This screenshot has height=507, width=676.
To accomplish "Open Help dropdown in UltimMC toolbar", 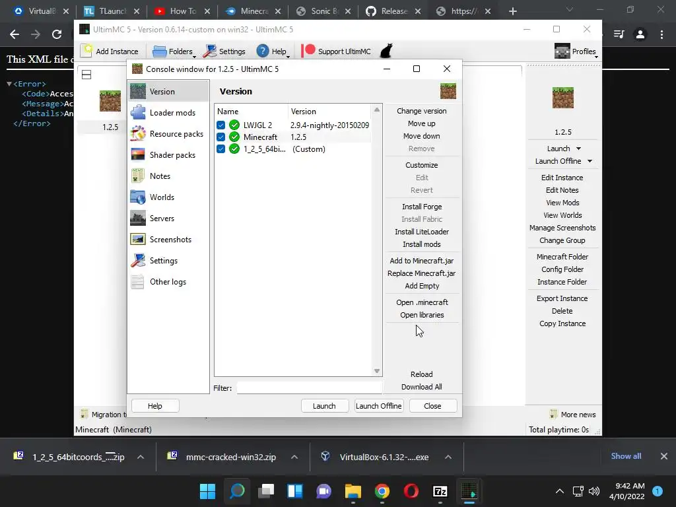I will [273, 51].
